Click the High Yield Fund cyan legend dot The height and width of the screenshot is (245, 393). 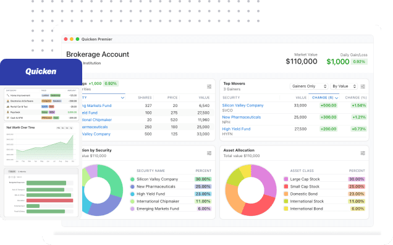pos(132,194)
